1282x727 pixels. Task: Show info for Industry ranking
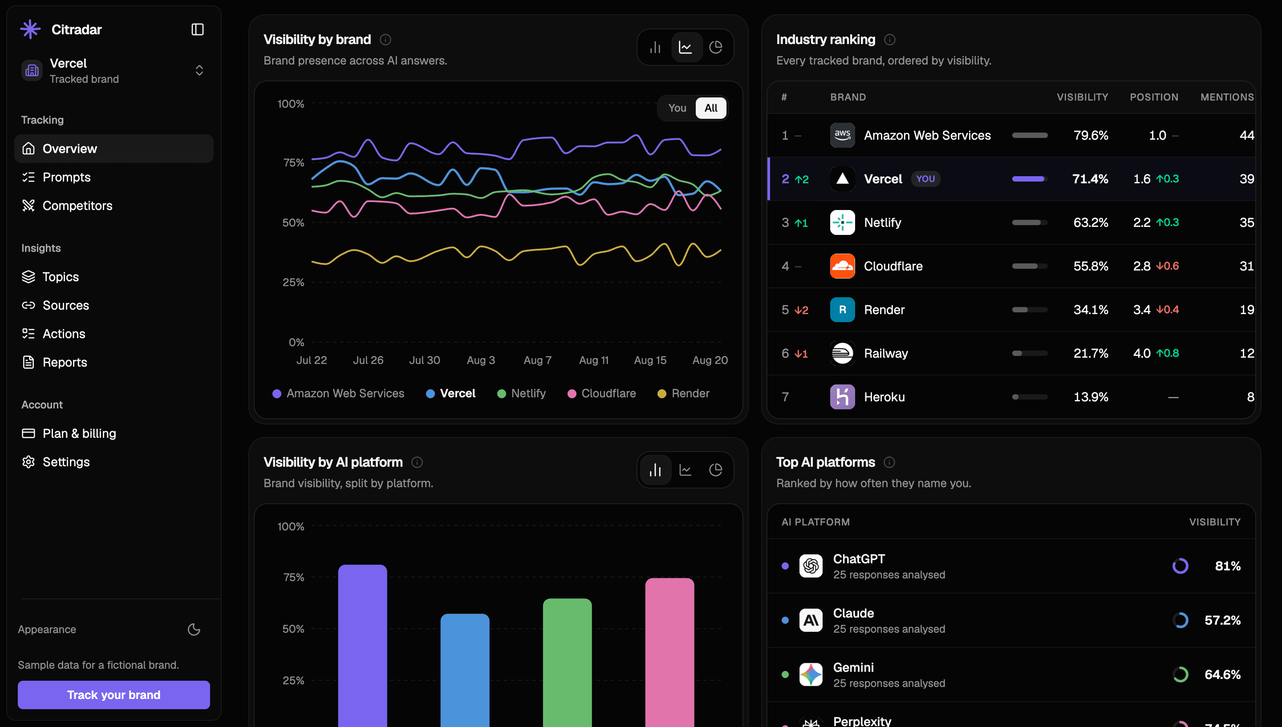(889, 40)
